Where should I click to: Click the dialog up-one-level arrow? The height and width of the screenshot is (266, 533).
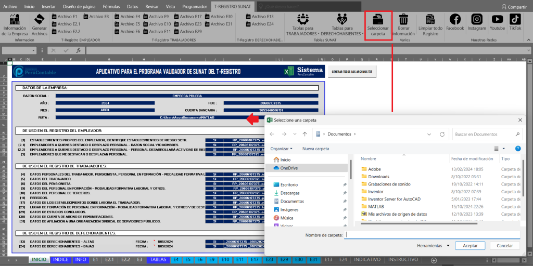(305, 134)
